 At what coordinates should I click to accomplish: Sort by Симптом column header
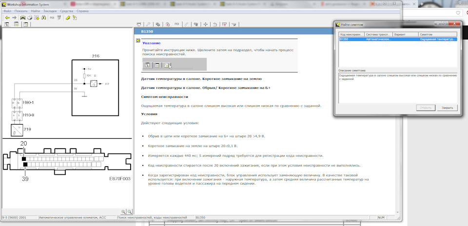438,34
